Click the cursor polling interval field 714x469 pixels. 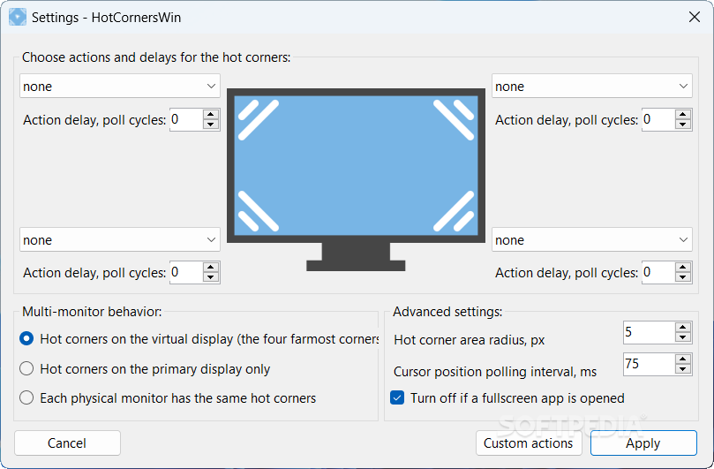(650, 364)
